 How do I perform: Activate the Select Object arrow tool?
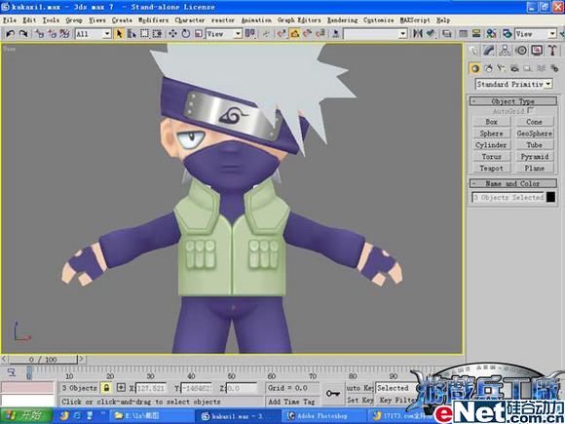[119, 34]
